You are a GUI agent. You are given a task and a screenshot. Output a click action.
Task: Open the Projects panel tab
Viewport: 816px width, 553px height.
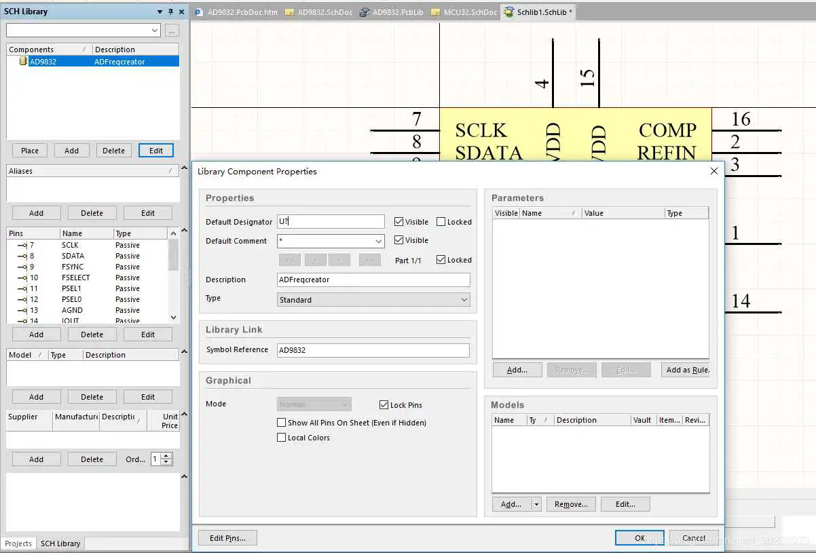coord(18,544)
